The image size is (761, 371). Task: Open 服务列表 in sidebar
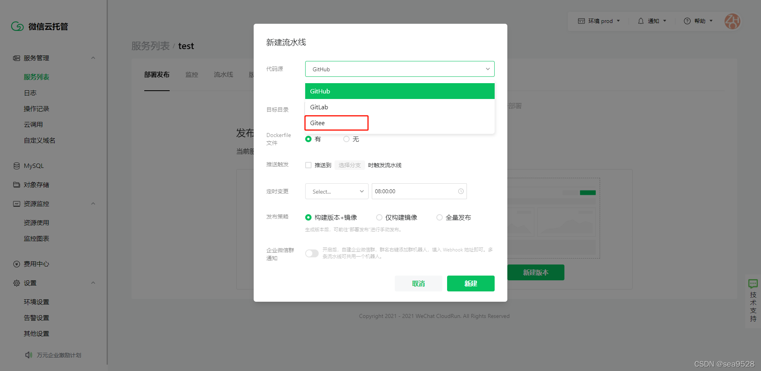(x=36, y=77)
